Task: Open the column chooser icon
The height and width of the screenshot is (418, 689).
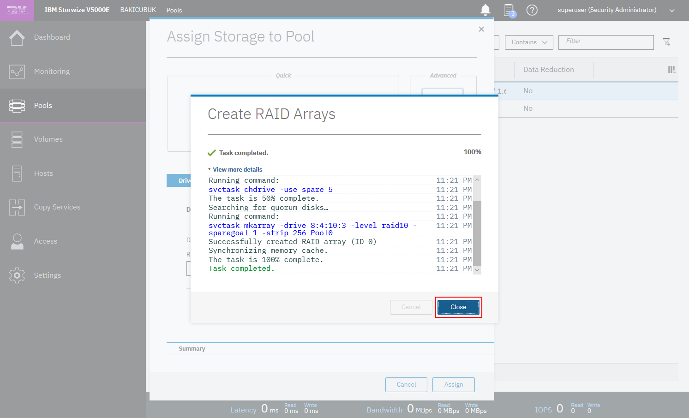Action: (x=671, y=70)
